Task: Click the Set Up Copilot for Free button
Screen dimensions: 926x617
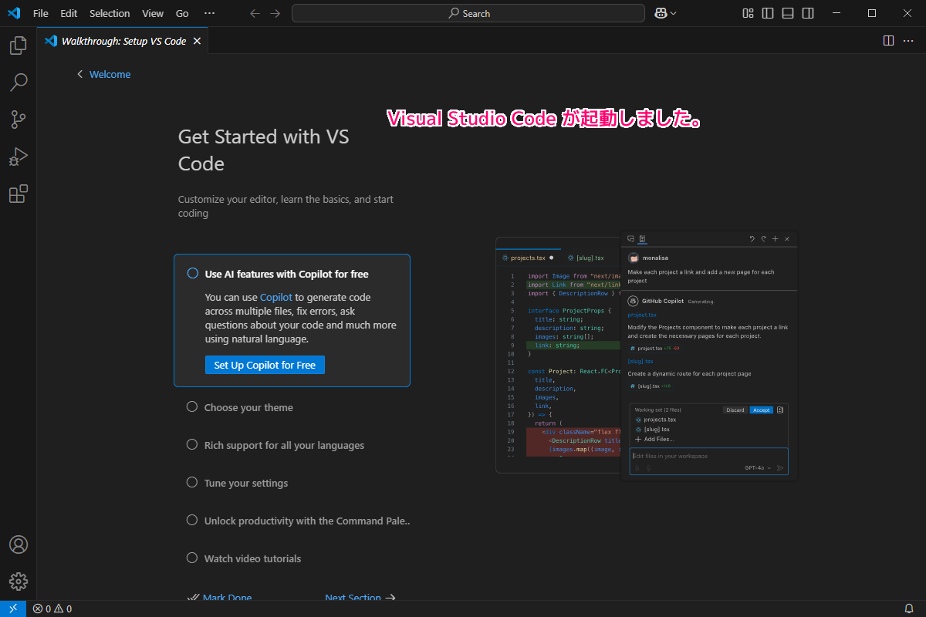Action: tap(265, 365)
